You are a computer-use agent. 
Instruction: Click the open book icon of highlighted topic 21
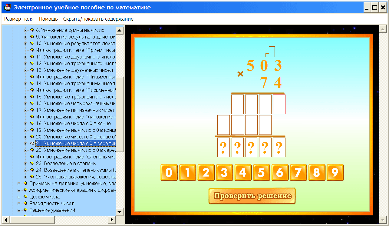32,143
